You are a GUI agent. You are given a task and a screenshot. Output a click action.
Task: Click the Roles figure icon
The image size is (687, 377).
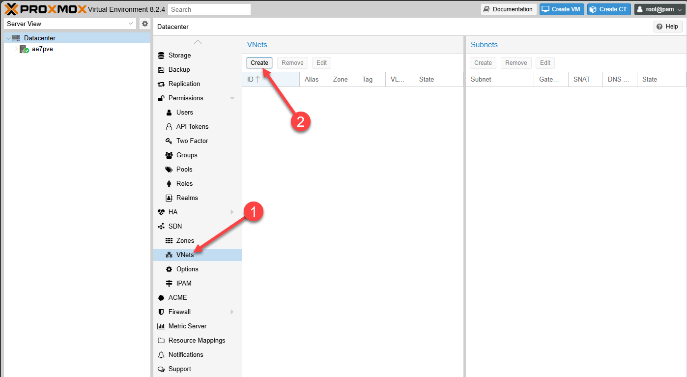click(x=169, y=184)
